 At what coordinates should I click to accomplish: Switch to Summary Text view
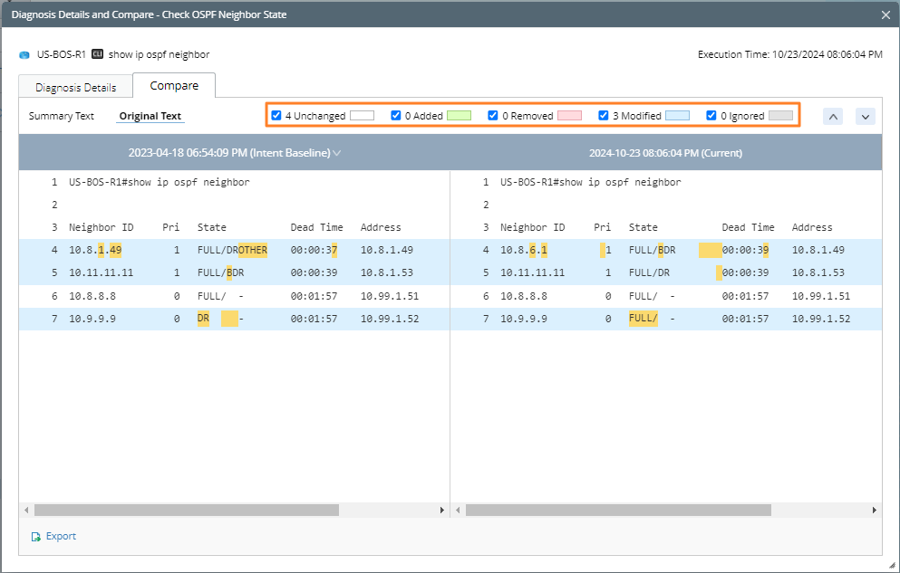[62, 116]
